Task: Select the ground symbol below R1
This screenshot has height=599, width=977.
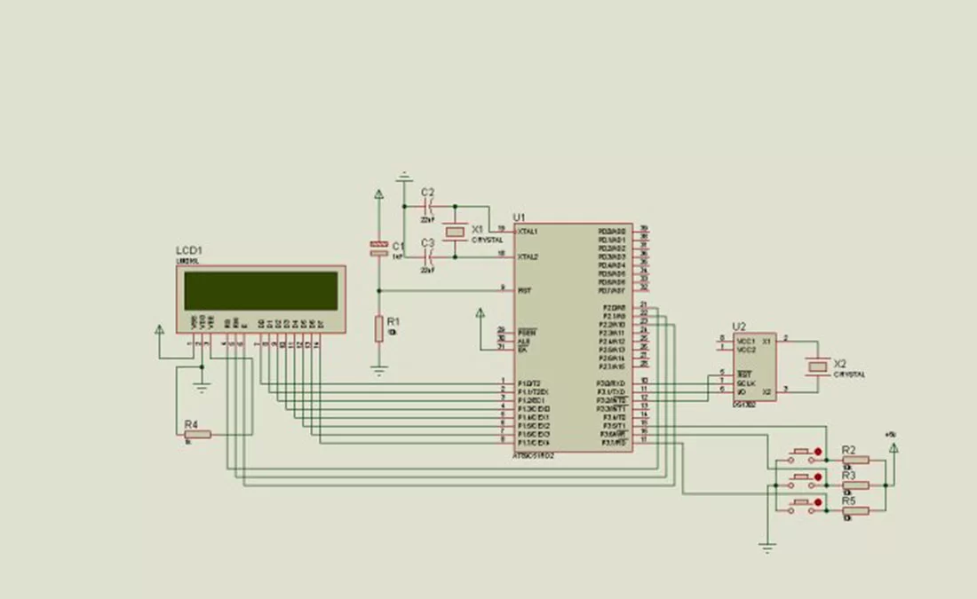Action: (379, 372)
